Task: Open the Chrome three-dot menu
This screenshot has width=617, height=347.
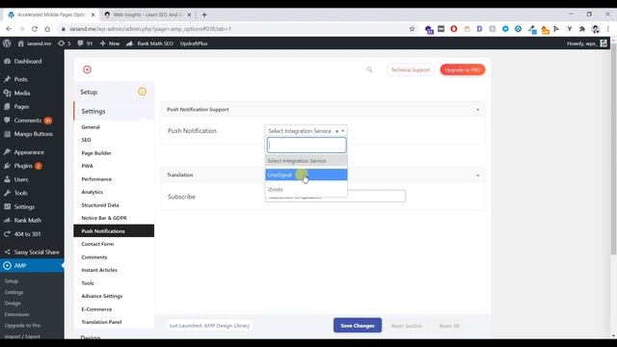Action: point(608,29)
